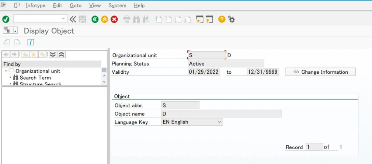
Task: Click the middle star favorites icon
Action: (33, 55)
